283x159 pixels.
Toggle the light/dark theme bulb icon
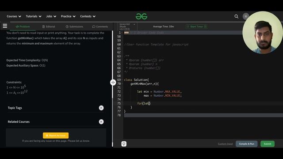click(124, 144)
